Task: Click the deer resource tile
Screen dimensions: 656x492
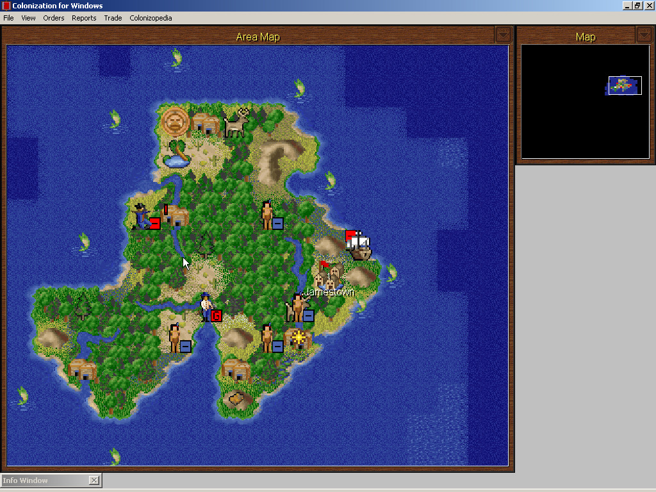Action: [x=237, y=122]
